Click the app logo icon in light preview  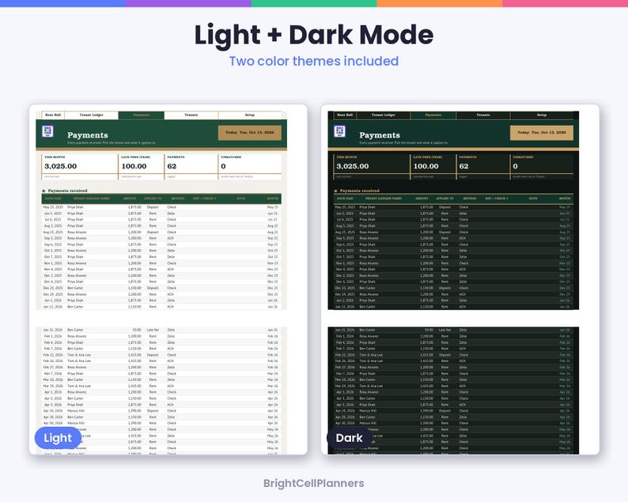click(x=47, y=131)
